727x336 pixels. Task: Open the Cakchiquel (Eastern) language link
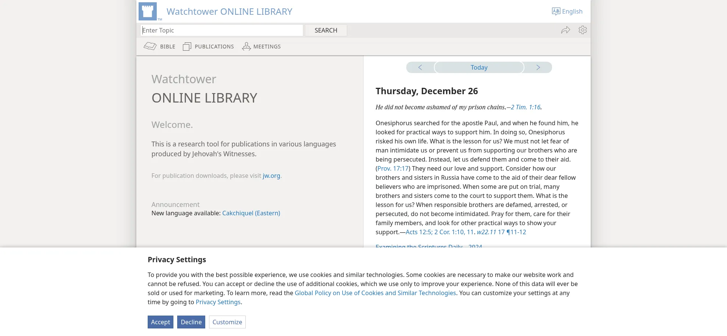pos(251,213)
